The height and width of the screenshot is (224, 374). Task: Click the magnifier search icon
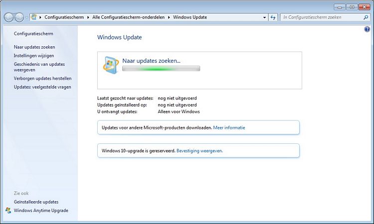(366, 17)
